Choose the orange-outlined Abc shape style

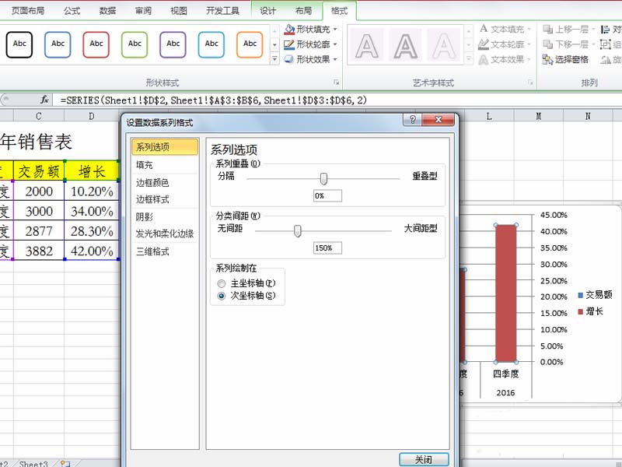point(250,44)
